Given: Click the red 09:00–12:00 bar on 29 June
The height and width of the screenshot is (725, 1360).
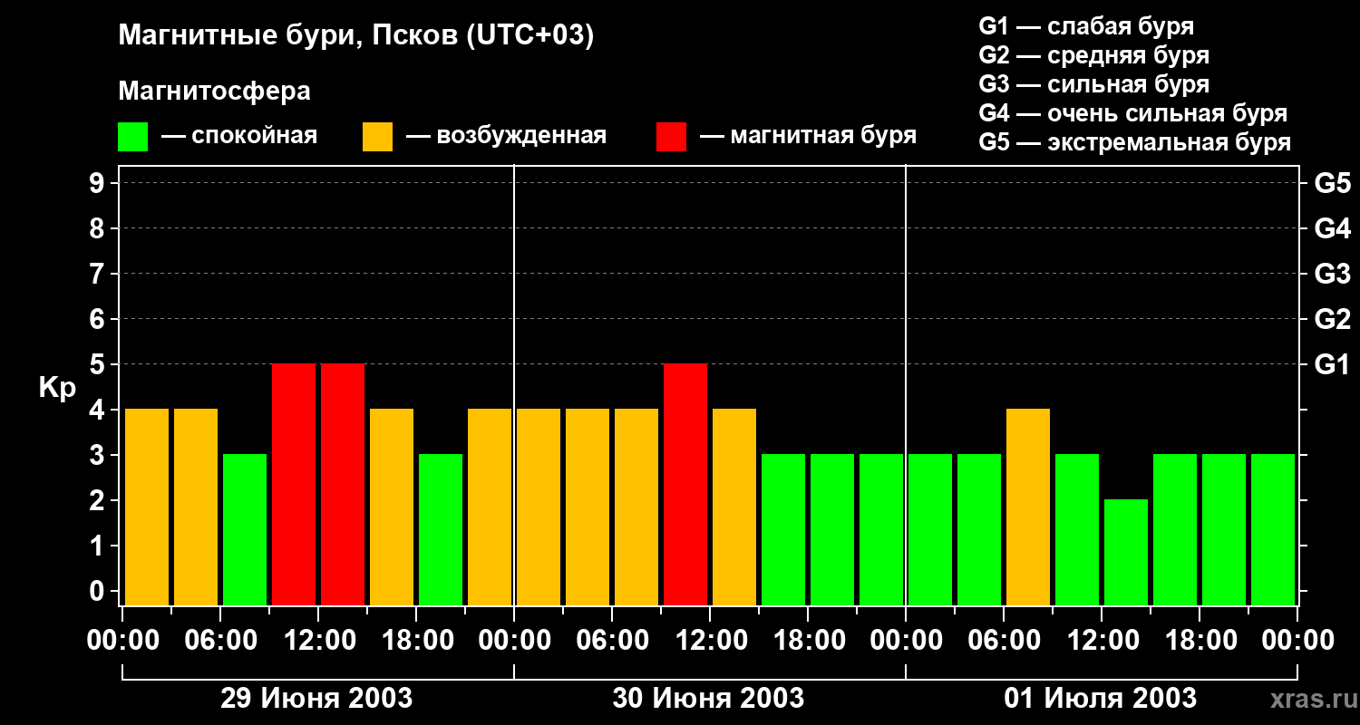Looking at the screenshot, I should tap(294, 485).
